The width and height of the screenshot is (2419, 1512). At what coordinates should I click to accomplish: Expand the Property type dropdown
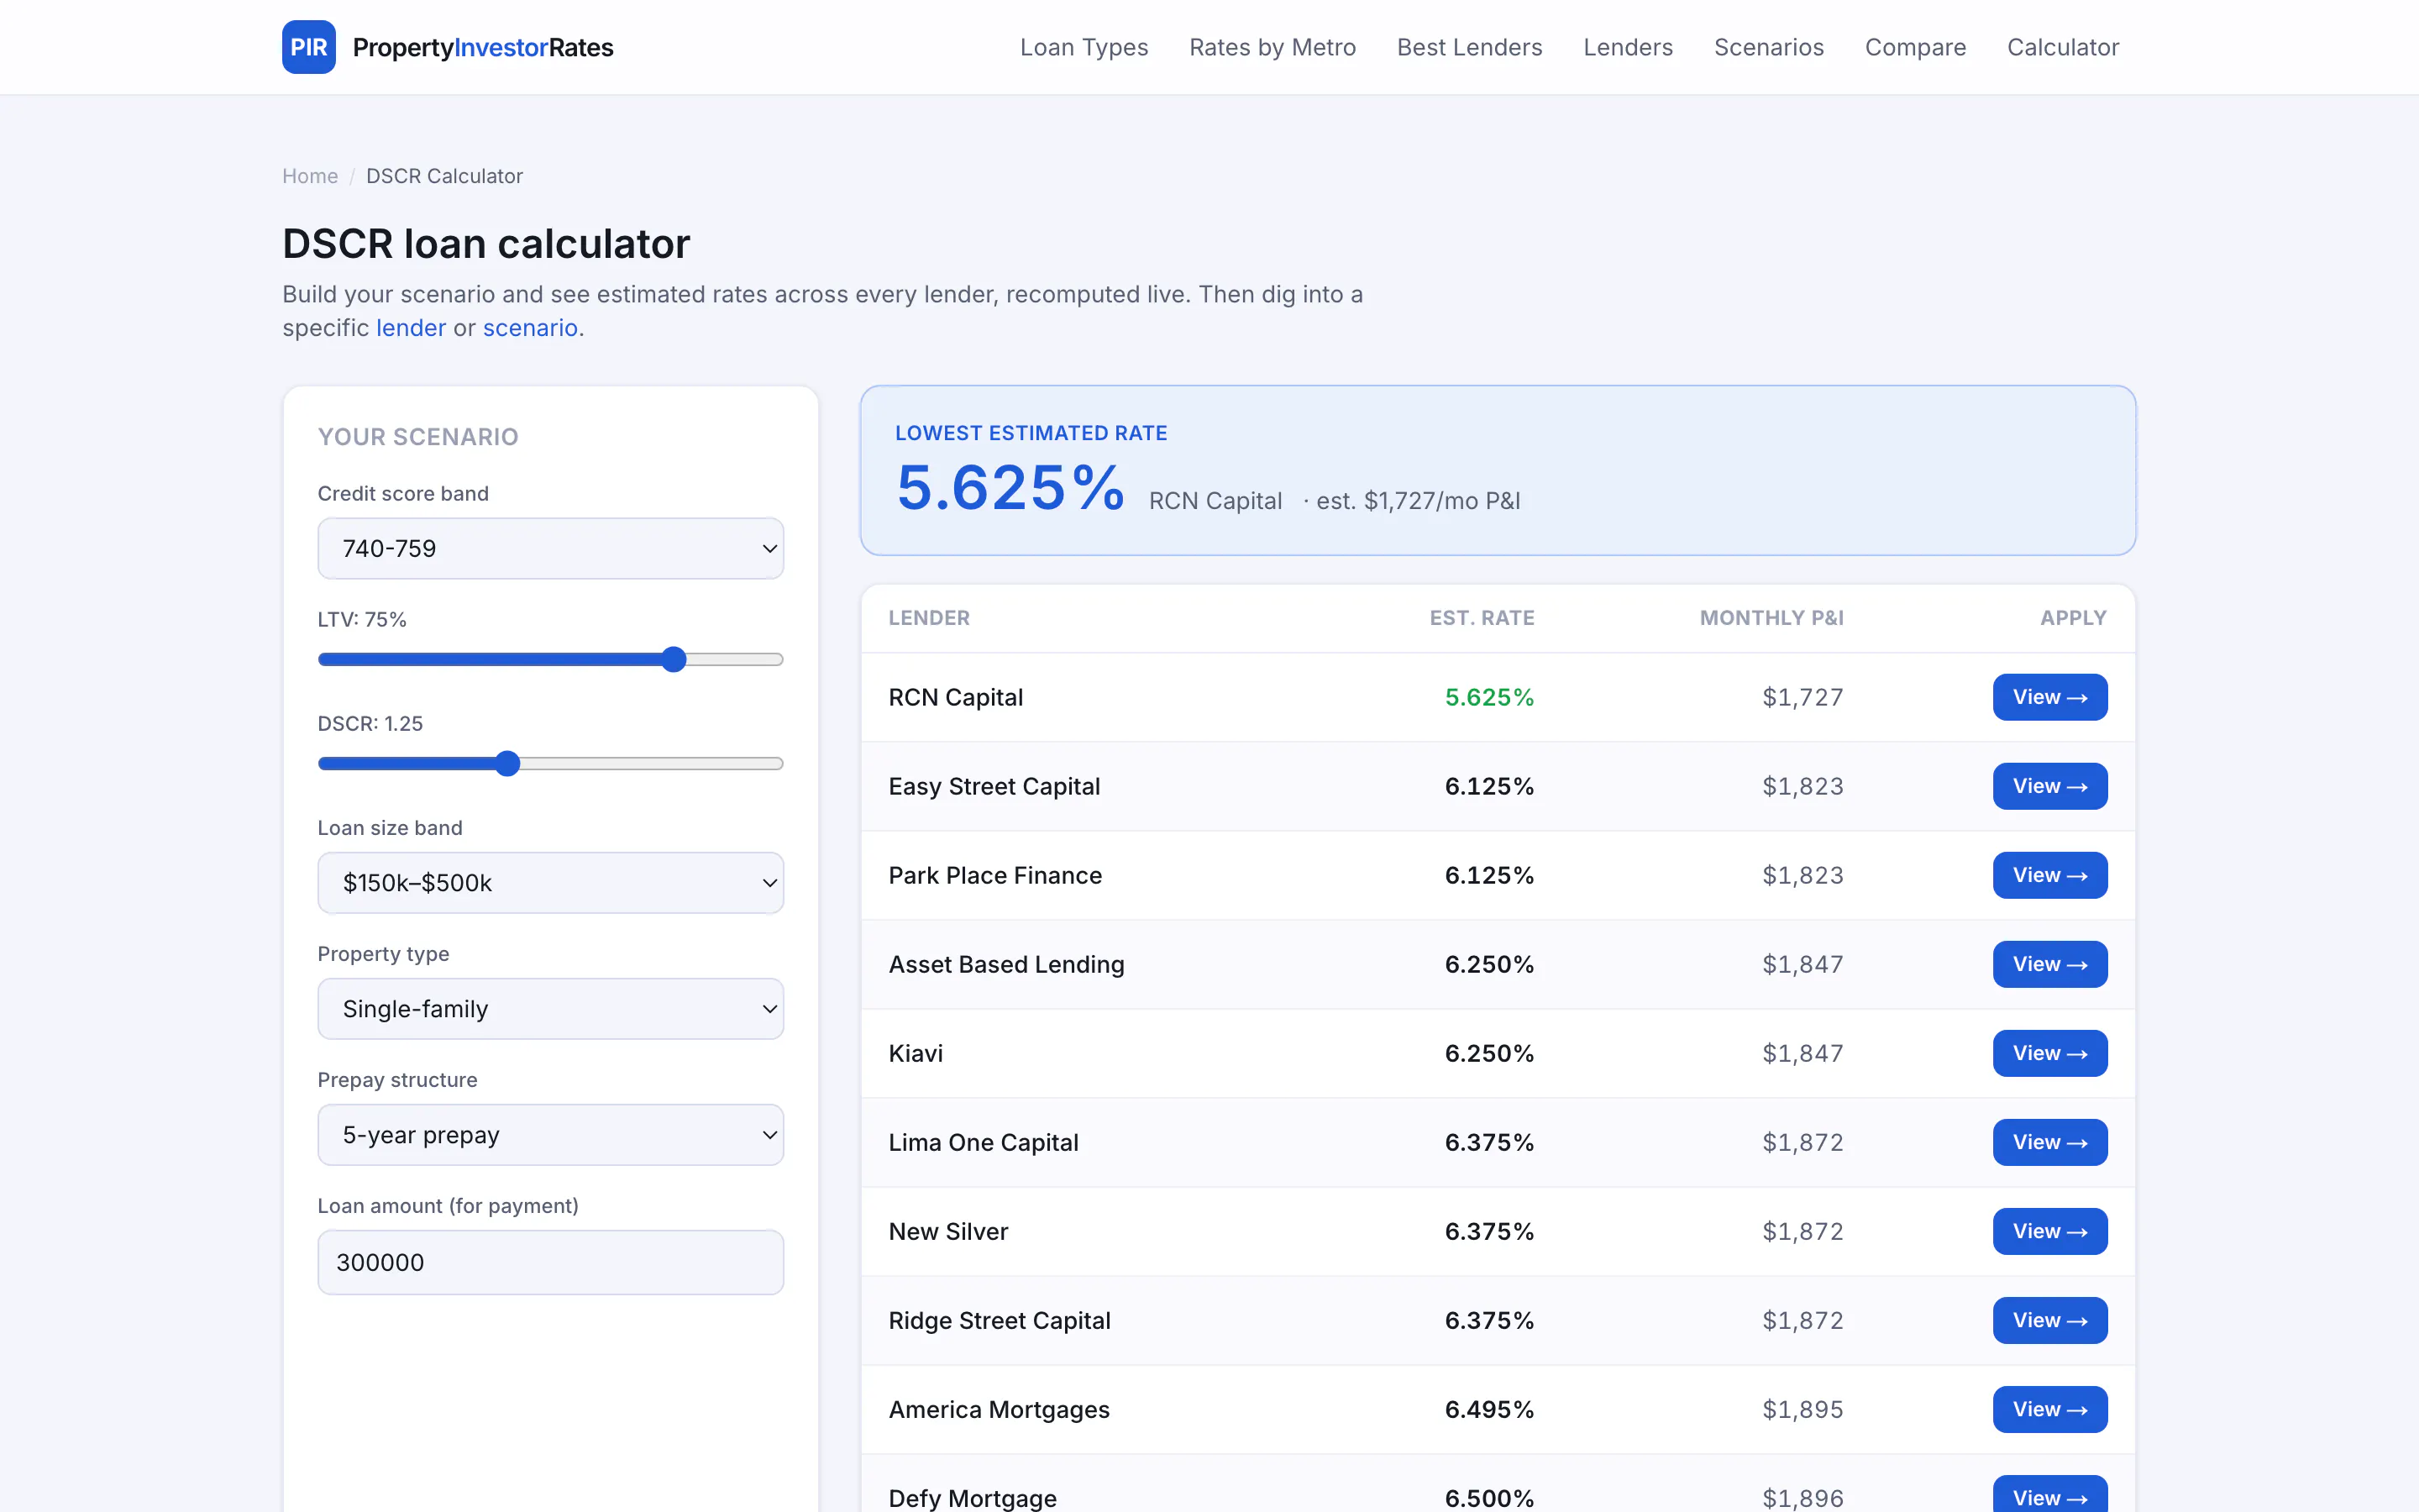pos(551,1008)
